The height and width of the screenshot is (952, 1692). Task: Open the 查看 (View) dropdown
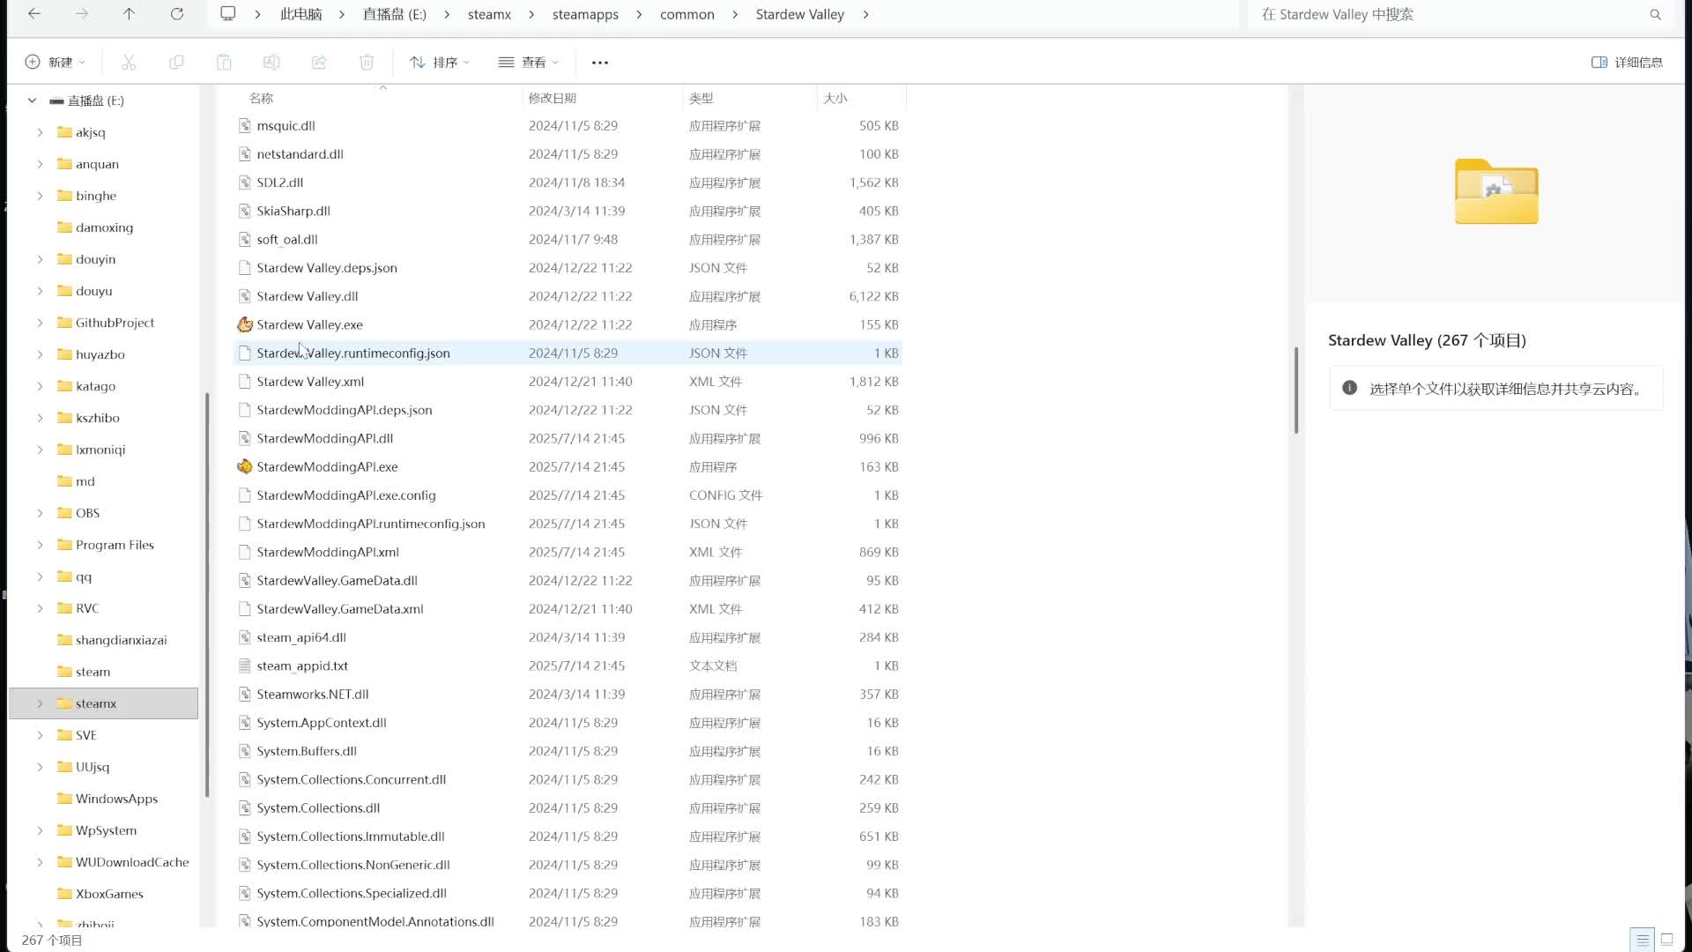[529, 63]
